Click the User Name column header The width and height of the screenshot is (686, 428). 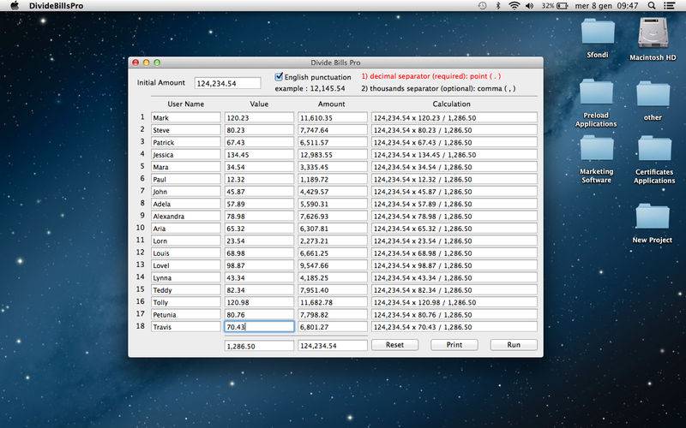(x=185, y=104)
